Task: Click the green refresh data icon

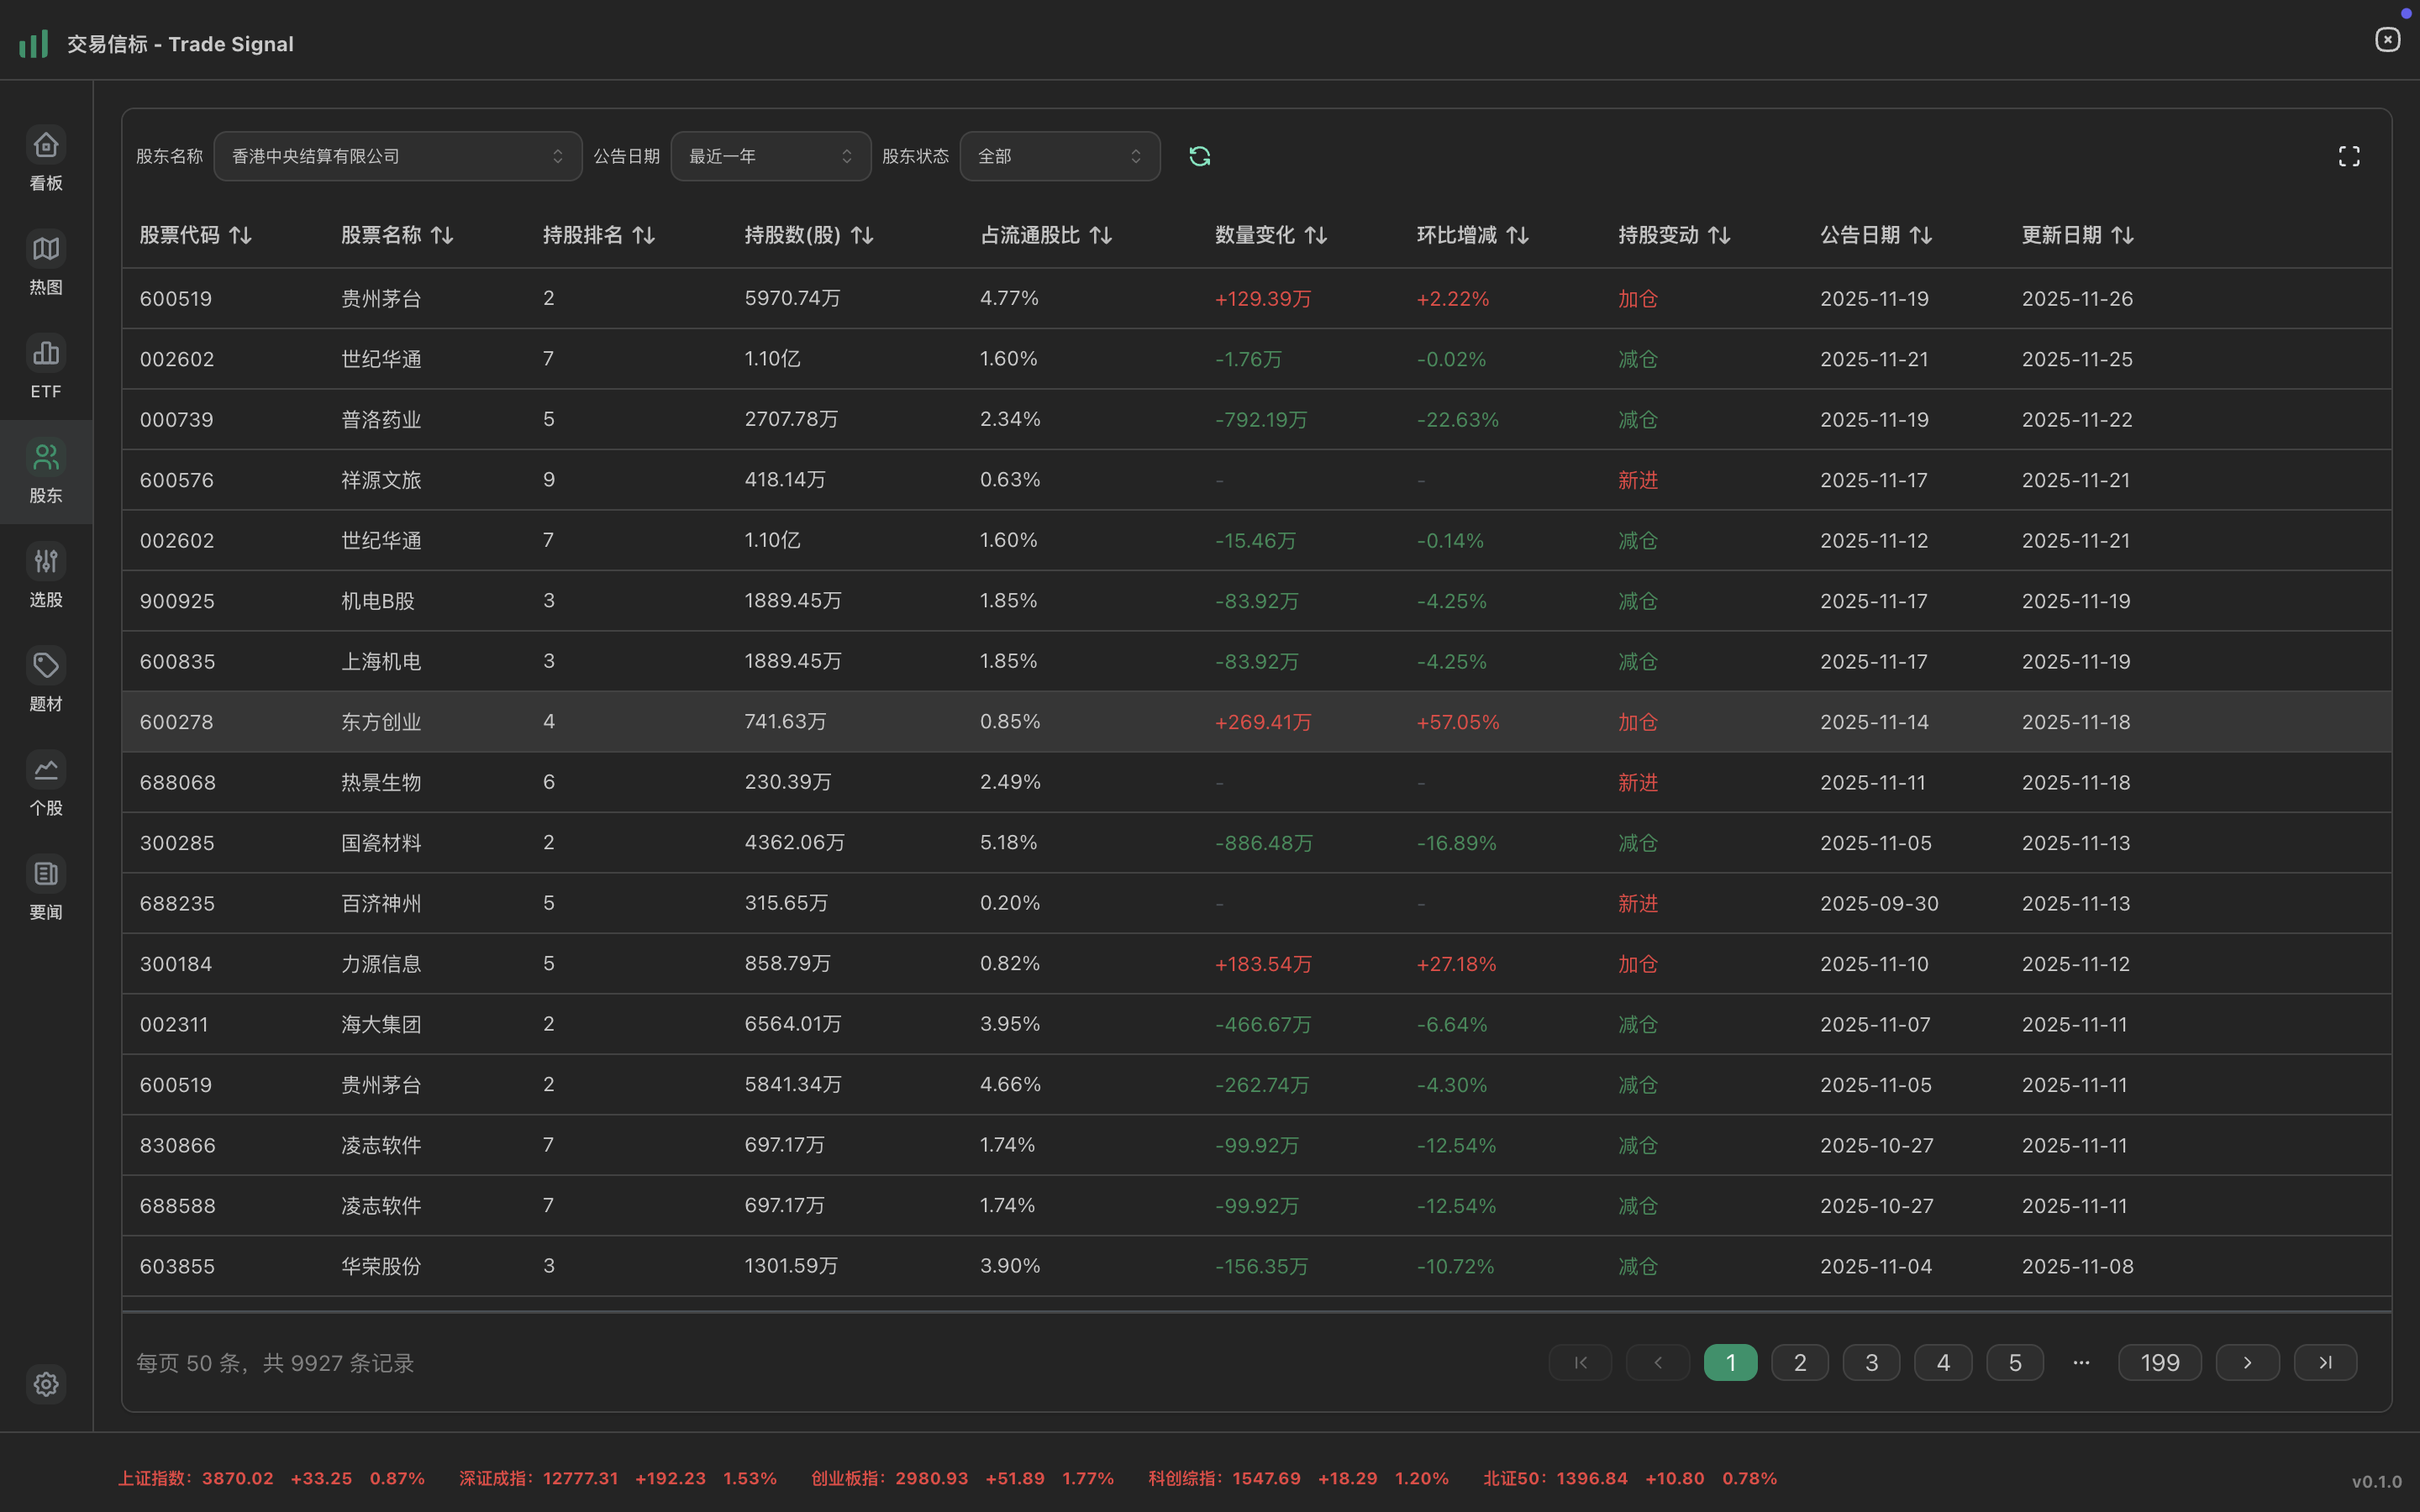Action: click(x=1199, y=156)
